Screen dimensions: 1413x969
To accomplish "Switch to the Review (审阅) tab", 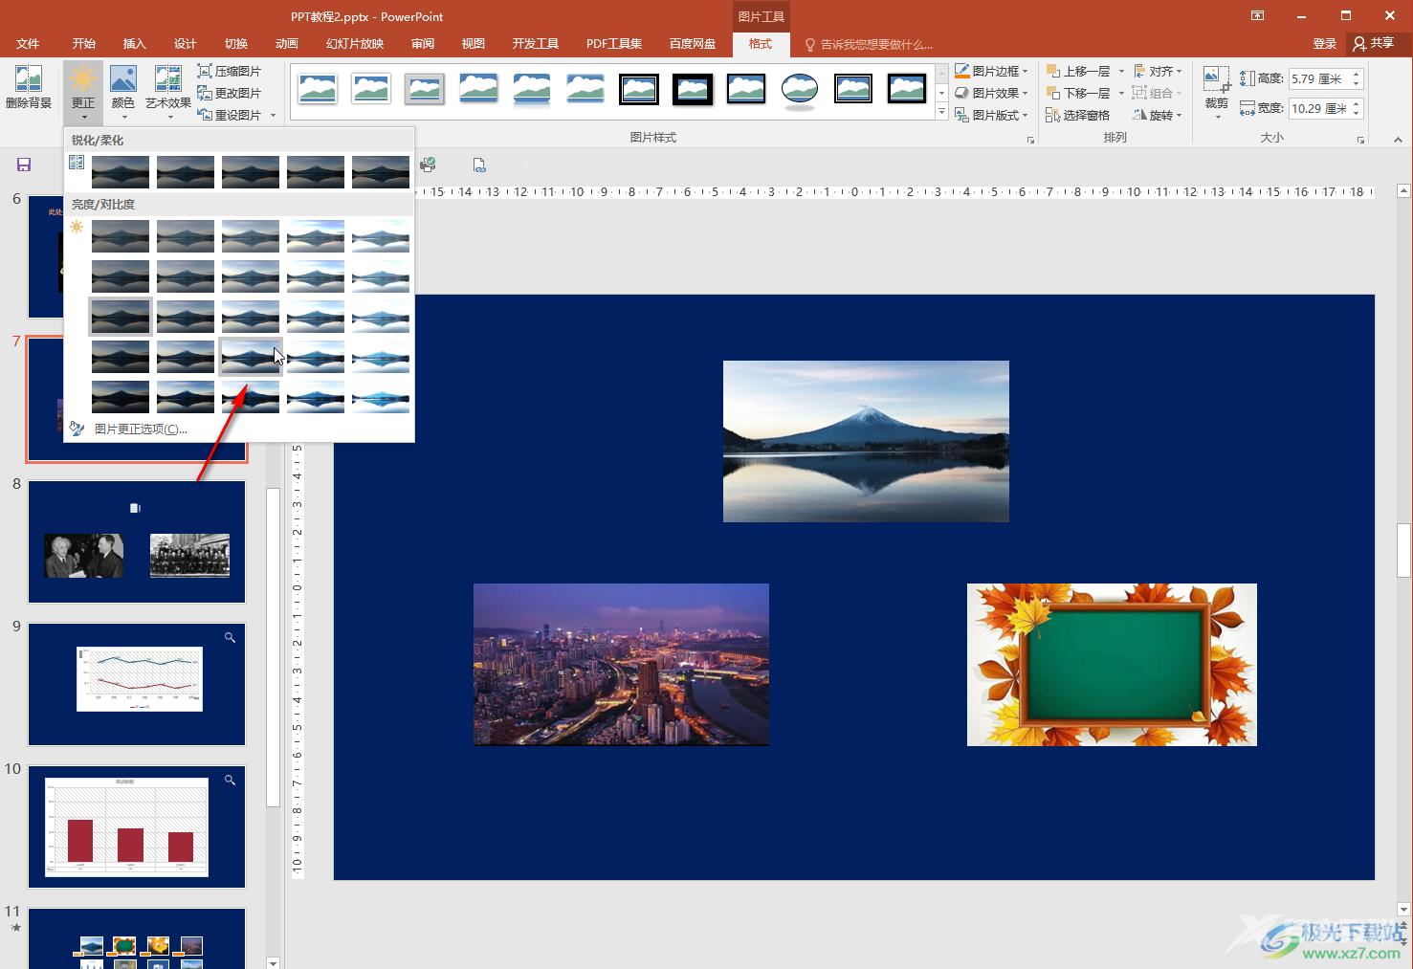I will (423, 44).
